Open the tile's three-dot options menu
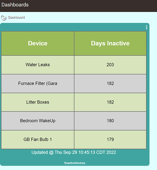The width and height of the screenshot is (157, 170). (x=147, y=27)
